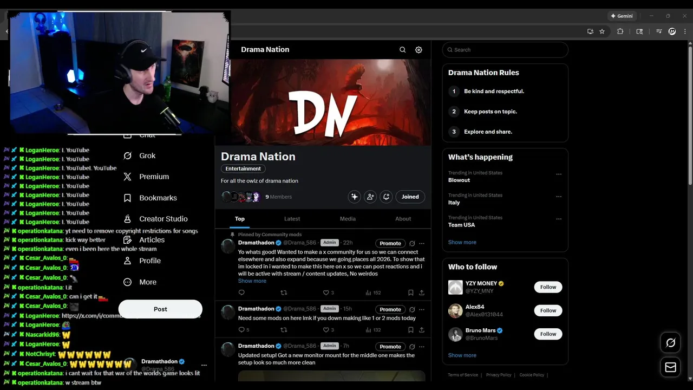Viewport: 693px width, 390px height.
Task: Open the Grok floating button
Action: point(670,343)
